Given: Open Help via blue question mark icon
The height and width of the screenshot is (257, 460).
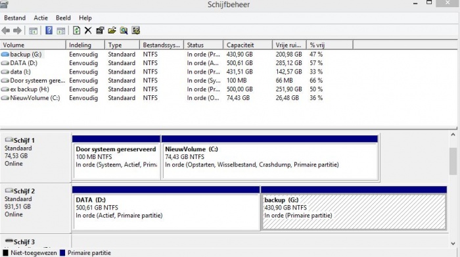Looking at the screenshot, I should tap(49, 30).
